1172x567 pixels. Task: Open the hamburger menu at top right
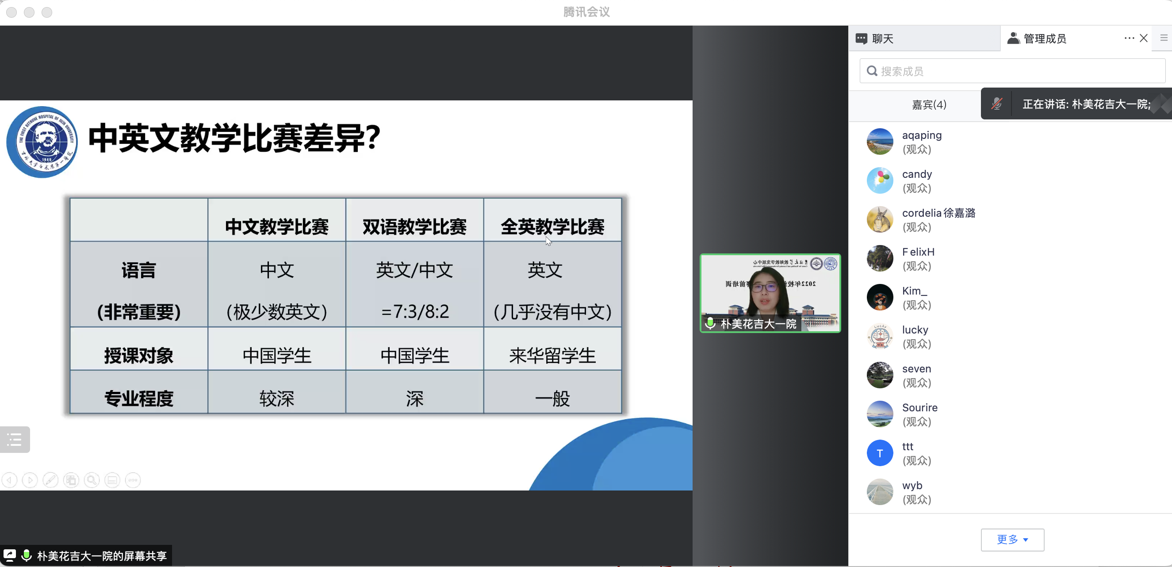coord(1164,38)
